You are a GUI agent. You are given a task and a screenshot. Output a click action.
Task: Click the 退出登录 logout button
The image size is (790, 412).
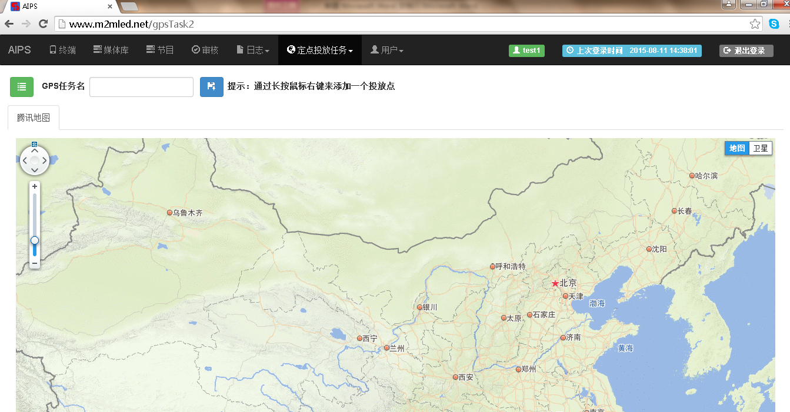coord(746,51)
